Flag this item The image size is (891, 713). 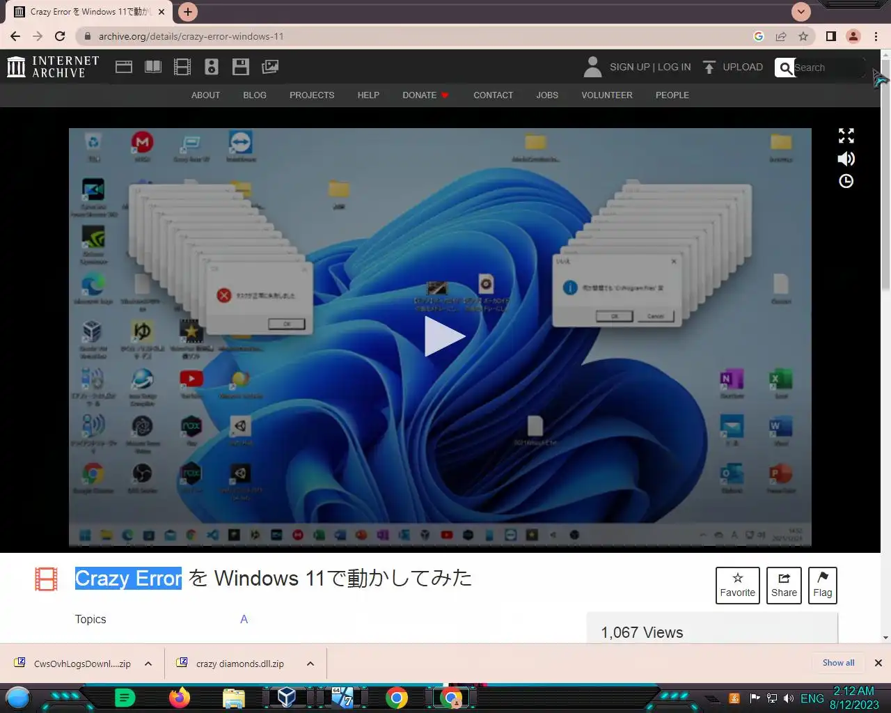click(x=823, y=586)
